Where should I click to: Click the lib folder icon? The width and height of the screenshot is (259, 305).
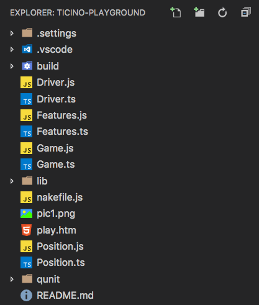coord(27,181)
